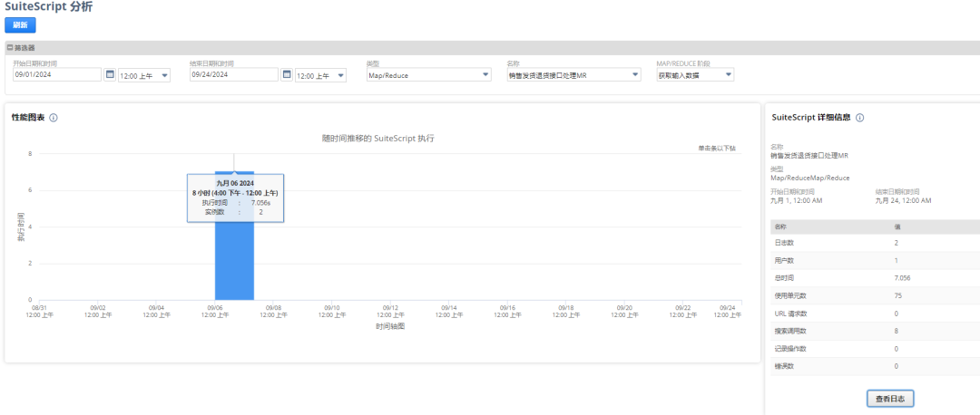Show info for 性能图表 panel

(54, 118)
